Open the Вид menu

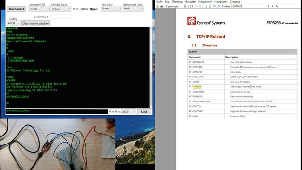click(167, 2)
